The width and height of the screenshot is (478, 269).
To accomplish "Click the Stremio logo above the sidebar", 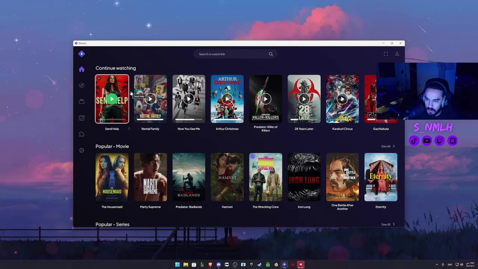I will pyautogui.click(x=81, y=54).
